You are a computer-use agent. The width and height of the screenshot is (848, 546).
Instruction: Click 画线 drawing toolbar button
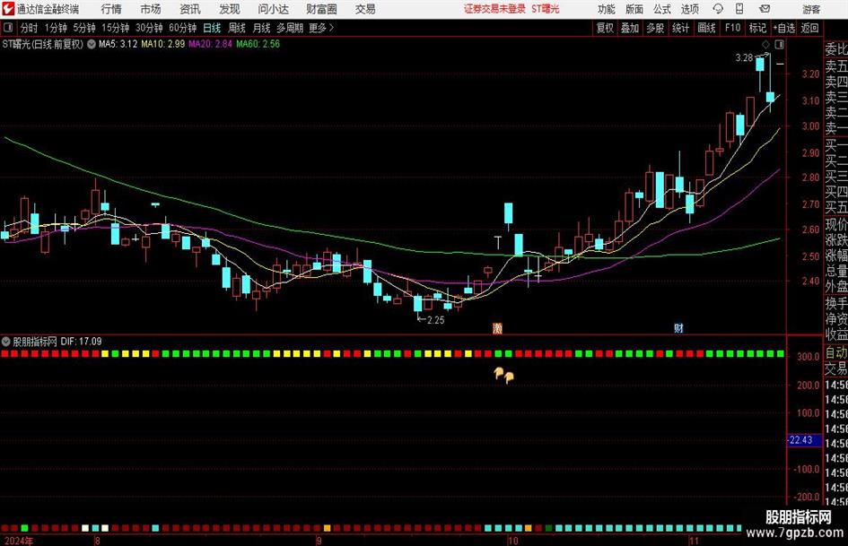click(706, 28)
